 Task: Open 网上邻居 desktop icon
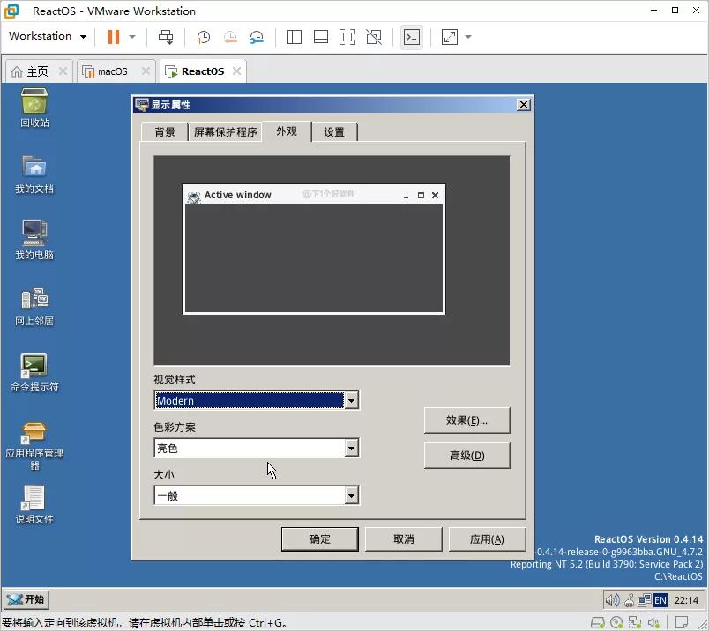[34, 300]
